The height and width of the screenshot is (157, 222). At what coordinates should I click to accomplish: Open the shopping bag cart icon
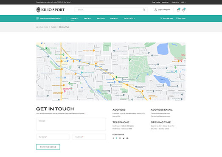coord(178,10)
